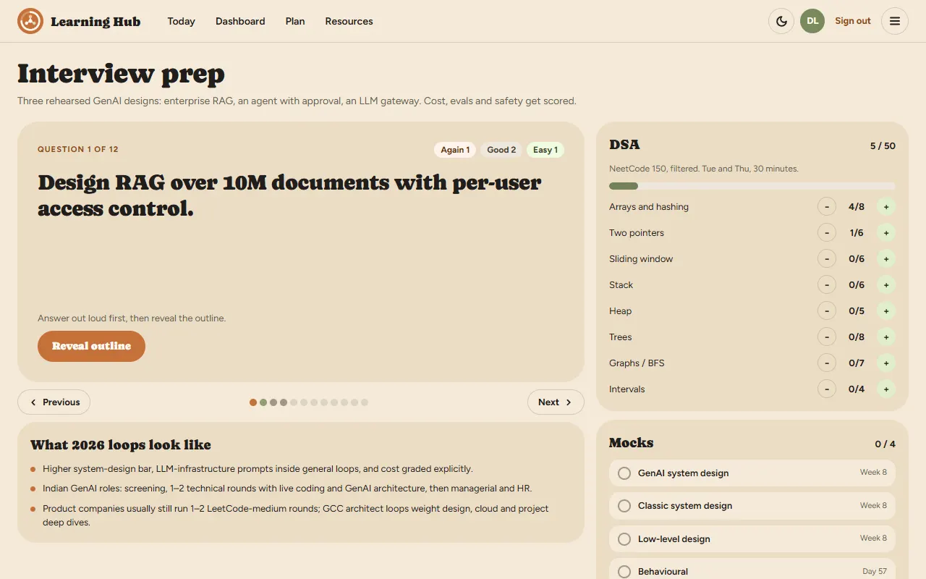Check off GenAI system design mock
Image resolution: width=926 pixels, height=579 pixels.
(x=624, y=473)
